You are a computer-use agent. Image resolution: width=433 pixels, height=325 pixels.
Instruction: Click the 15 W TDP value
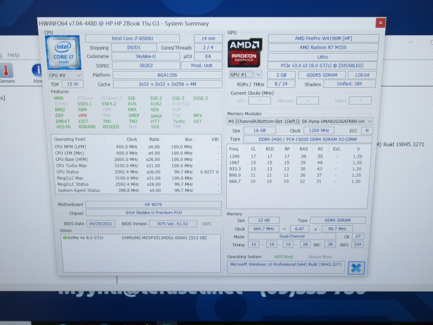pos(73,84)
